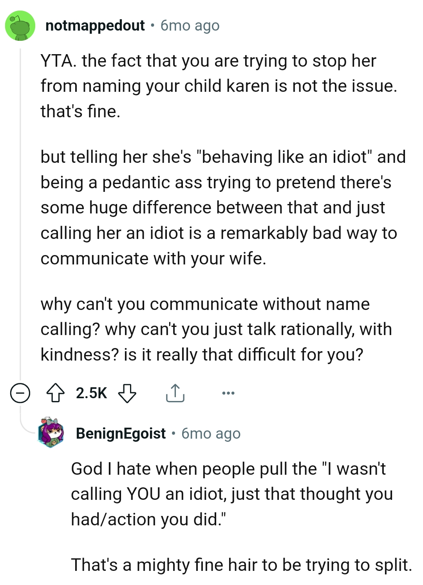This screenshot has width=423, height=585.
Task: Open notmappedout's profile
Action: click(x=94, y=26)
